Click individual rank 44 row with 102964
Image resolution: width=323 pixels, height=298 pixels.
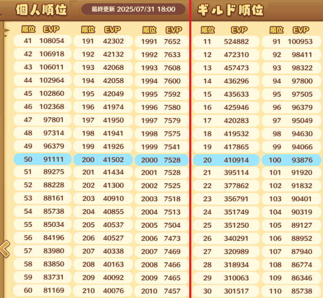pos(43,80)
